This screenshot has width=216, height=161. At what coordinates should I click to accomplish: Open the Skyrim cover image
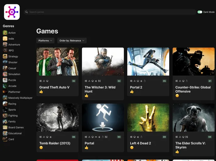[x=193, y=118]
